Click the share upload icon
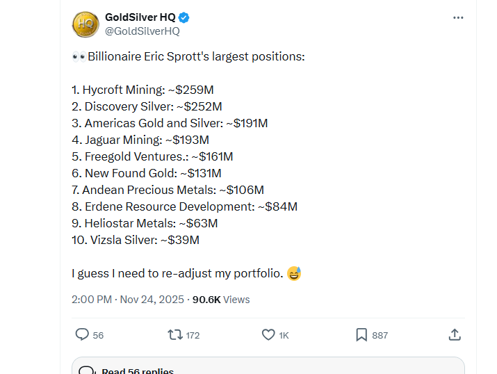This screenshot has height=374, width=497. click(x=455, y=334)
